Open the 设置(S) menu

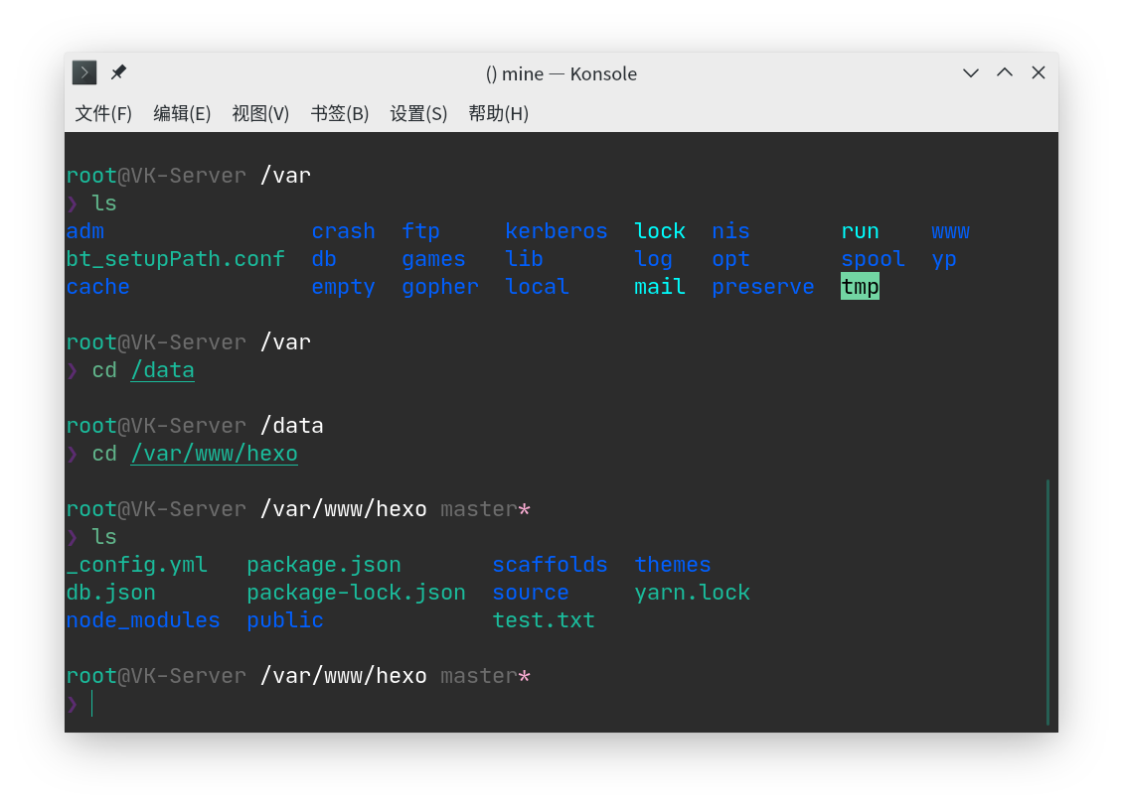pyautogui.click(x=418, y=113)
